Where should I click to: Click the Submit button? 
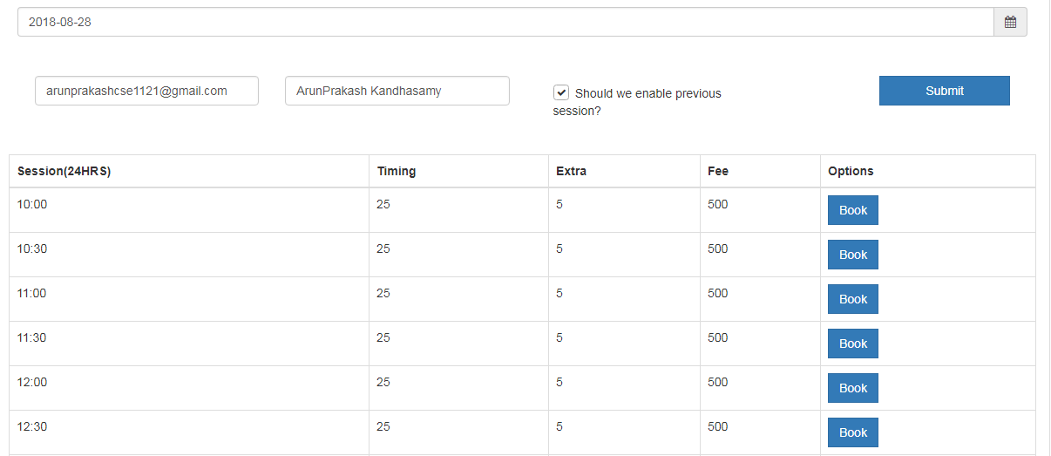click(944, 91)
